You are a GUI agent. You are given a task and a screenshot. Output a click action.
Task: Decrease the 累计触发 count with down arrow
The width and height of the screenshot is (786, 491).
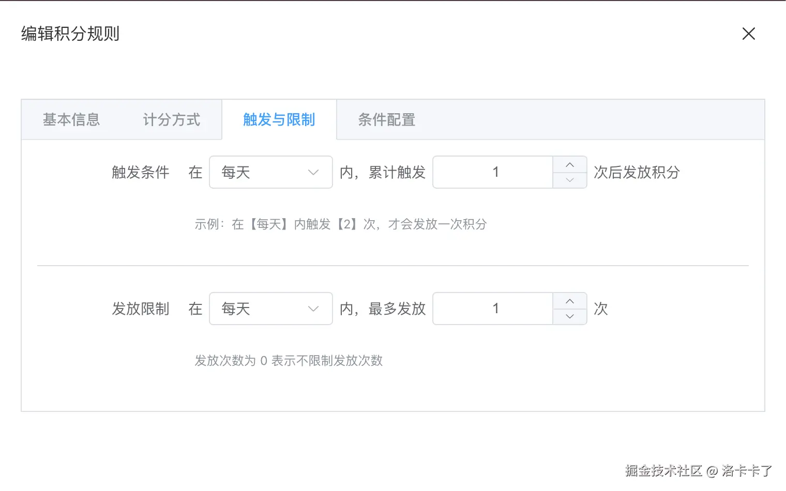tap(570, 180)
